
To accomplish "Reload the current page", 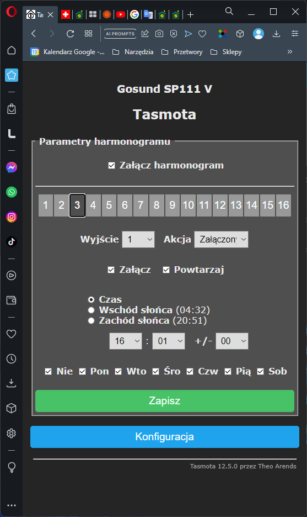I will pyautogui.click(x=70, y=34).
